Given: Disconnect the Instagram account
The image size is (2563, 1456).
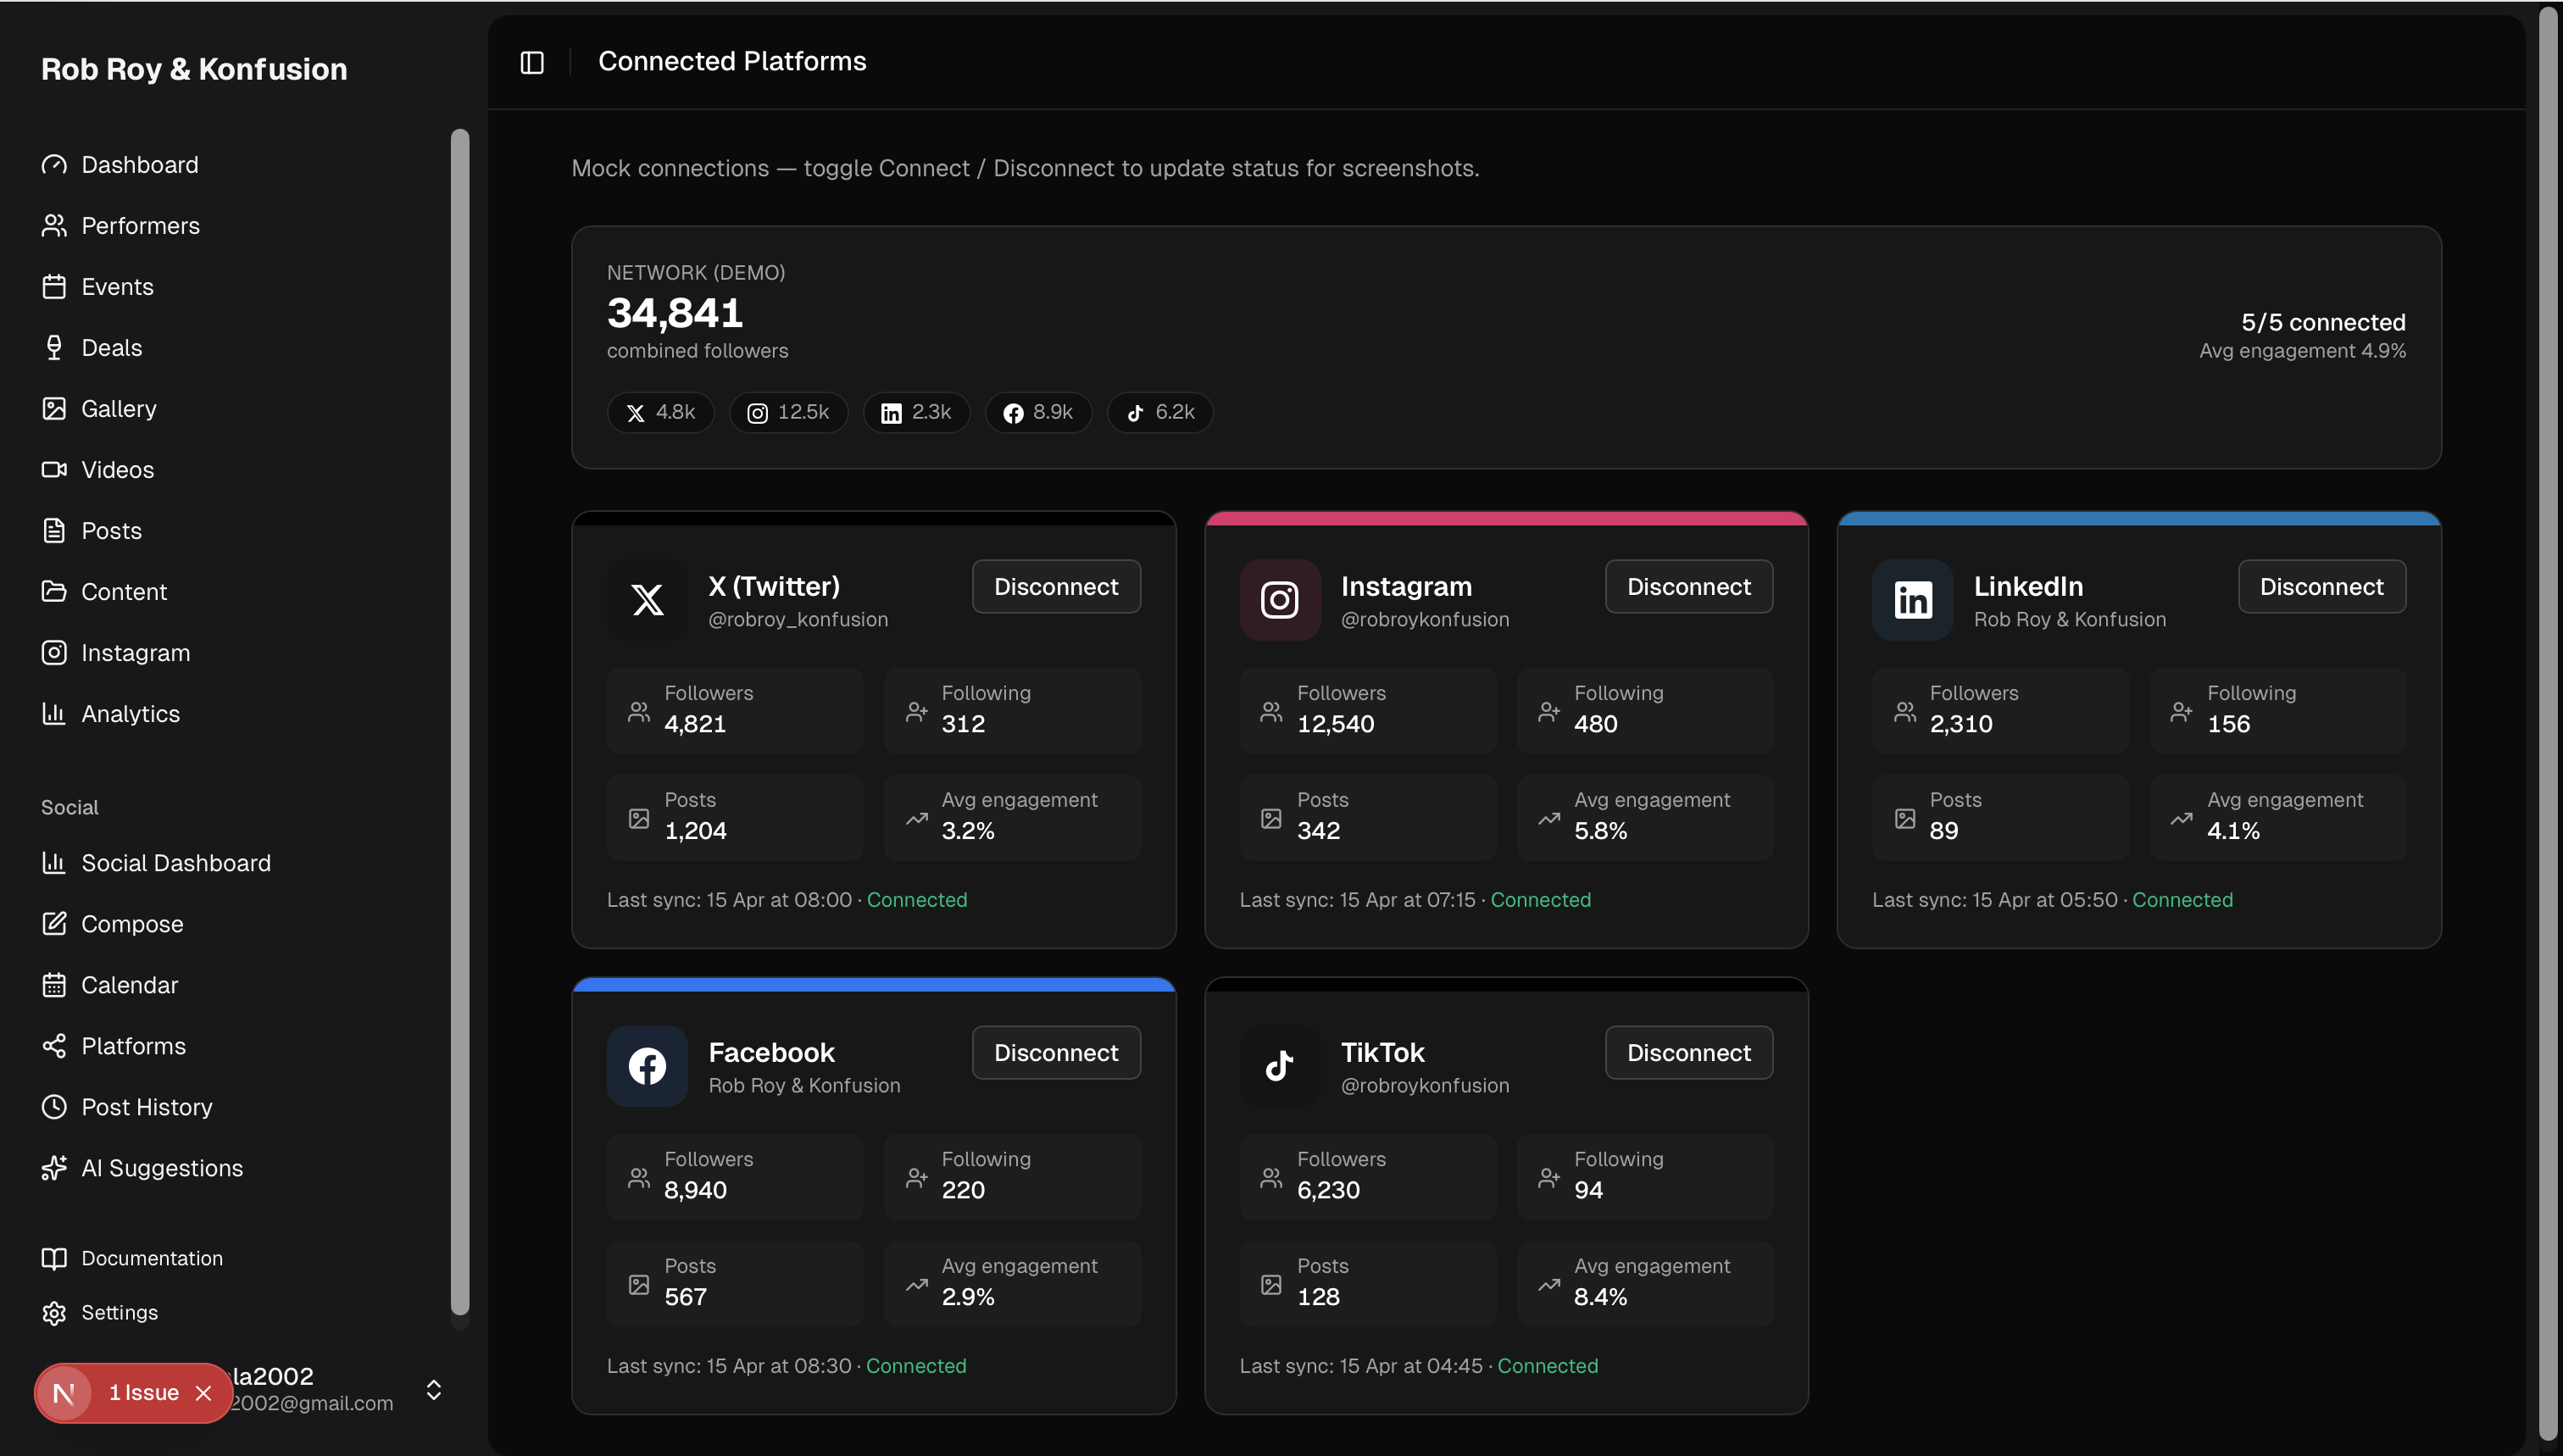Looking at the screenshot, I should pyautogui.click(x=1688, y=587).
